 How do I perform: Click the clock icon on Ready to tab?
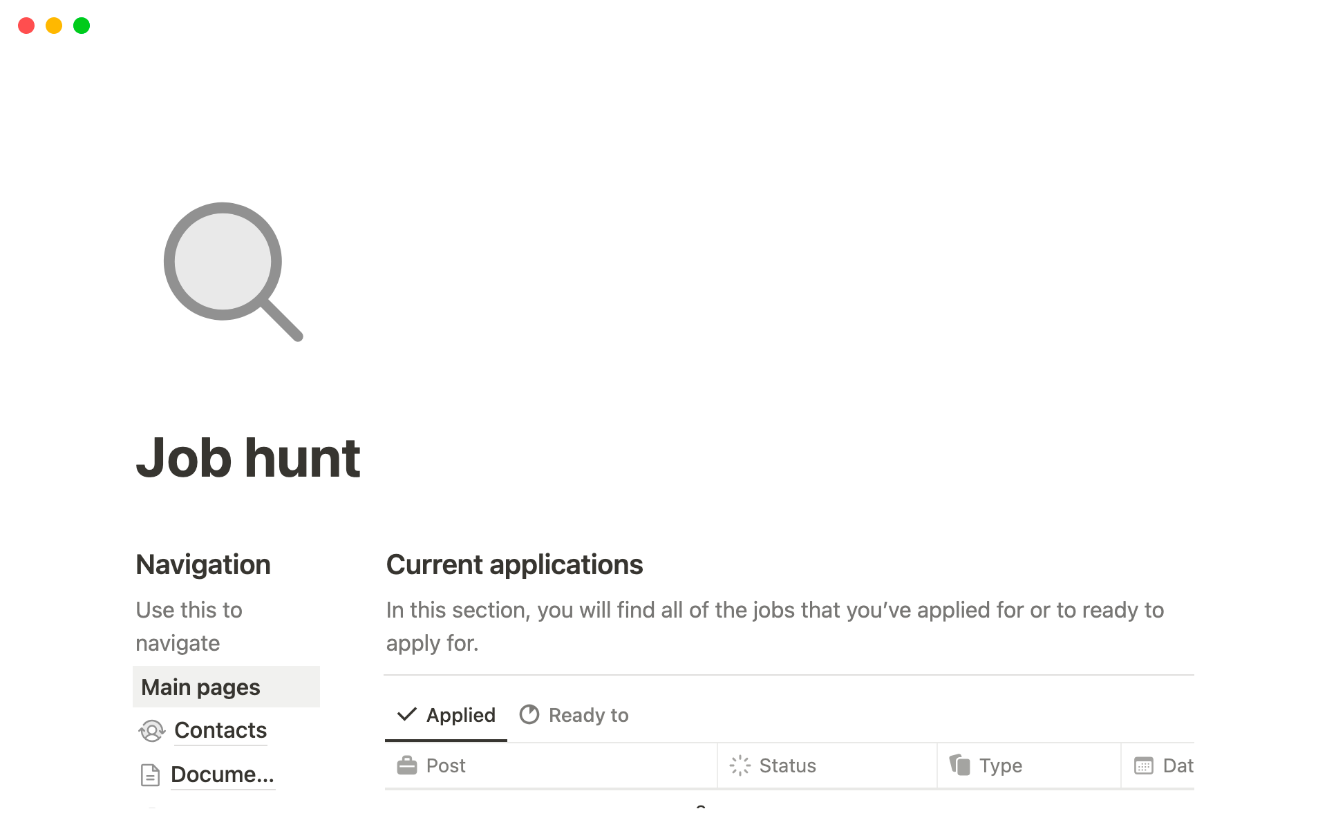pos(529,714)
